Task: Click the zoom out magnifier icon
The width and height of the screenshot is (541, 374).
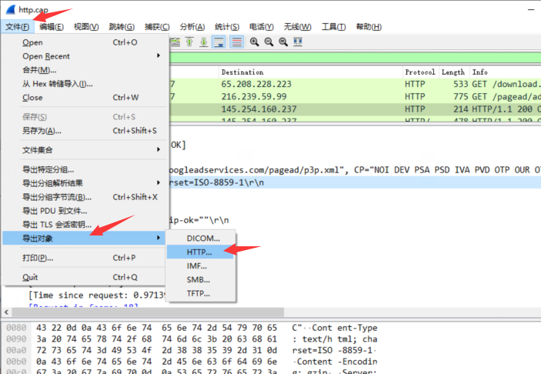Action: [269, 42]
